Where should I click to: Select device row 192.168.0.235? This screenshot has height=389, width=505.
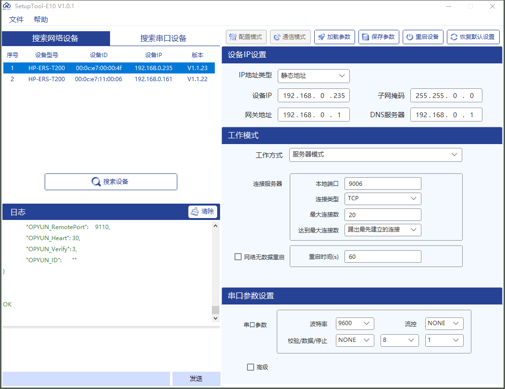pyautogui.click(x=109, y=68)
